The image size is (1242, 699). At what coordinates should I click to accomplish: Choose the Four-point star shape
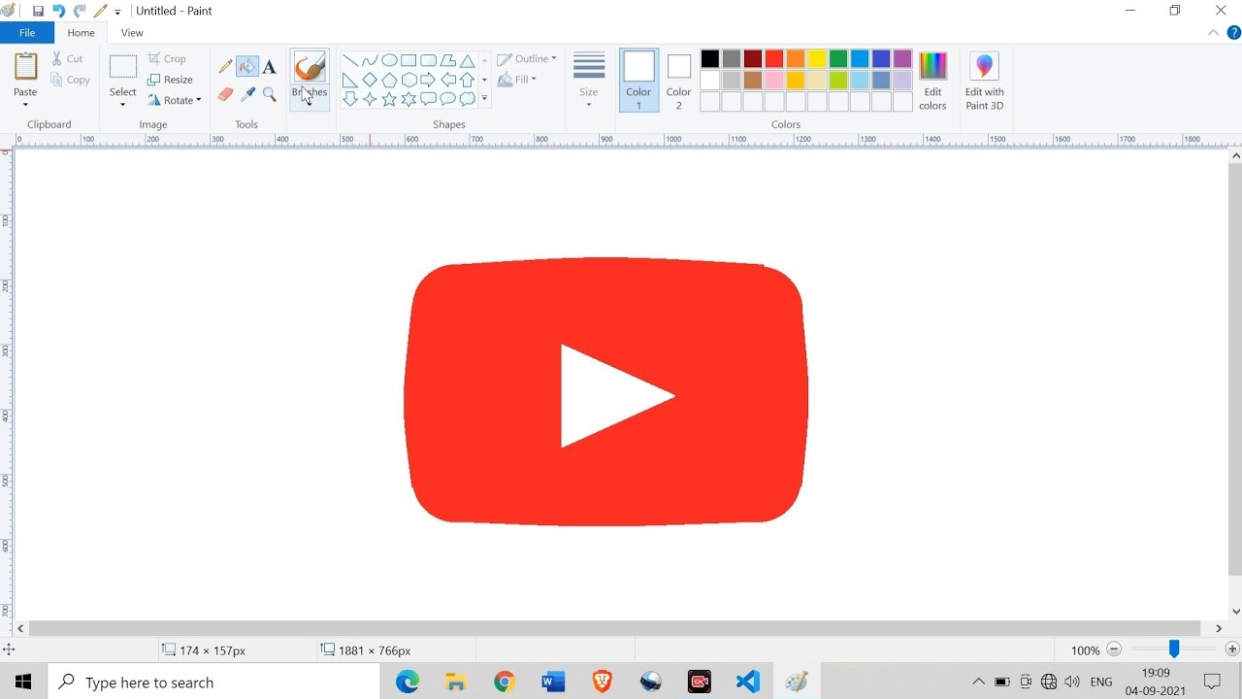[x=370, y=99]
